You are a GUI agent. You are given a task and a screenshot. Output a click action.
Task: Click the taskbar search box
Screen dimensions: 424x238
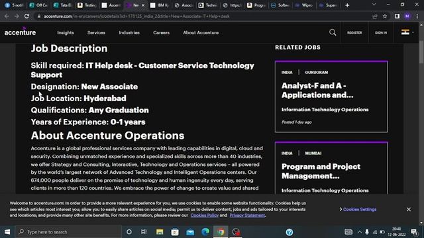point(69,232)
